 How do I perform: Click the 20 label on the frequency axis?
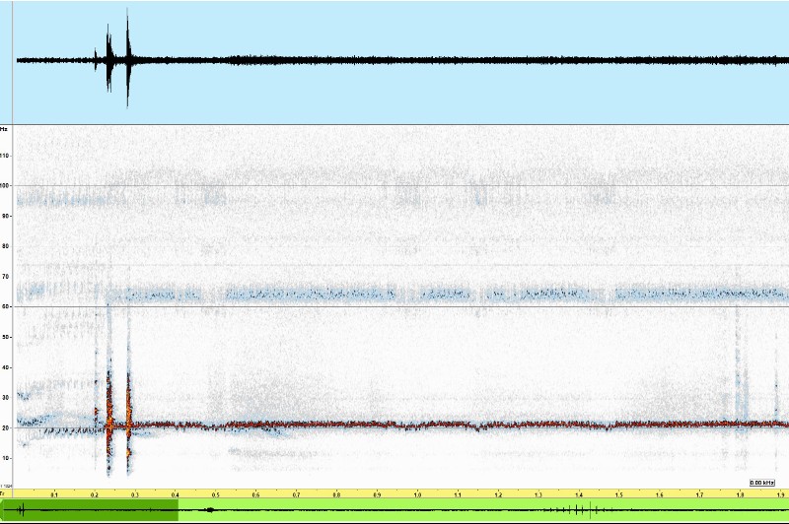click(x=5, y=427)
